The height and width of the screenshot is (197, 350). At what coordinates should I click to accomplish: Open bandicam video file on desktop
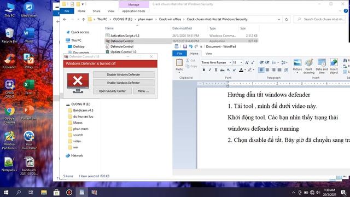29,166
